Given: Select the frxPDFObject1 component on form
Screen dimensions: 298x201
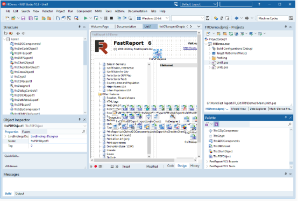Looking at the screenshot, I should coord(158,53).
